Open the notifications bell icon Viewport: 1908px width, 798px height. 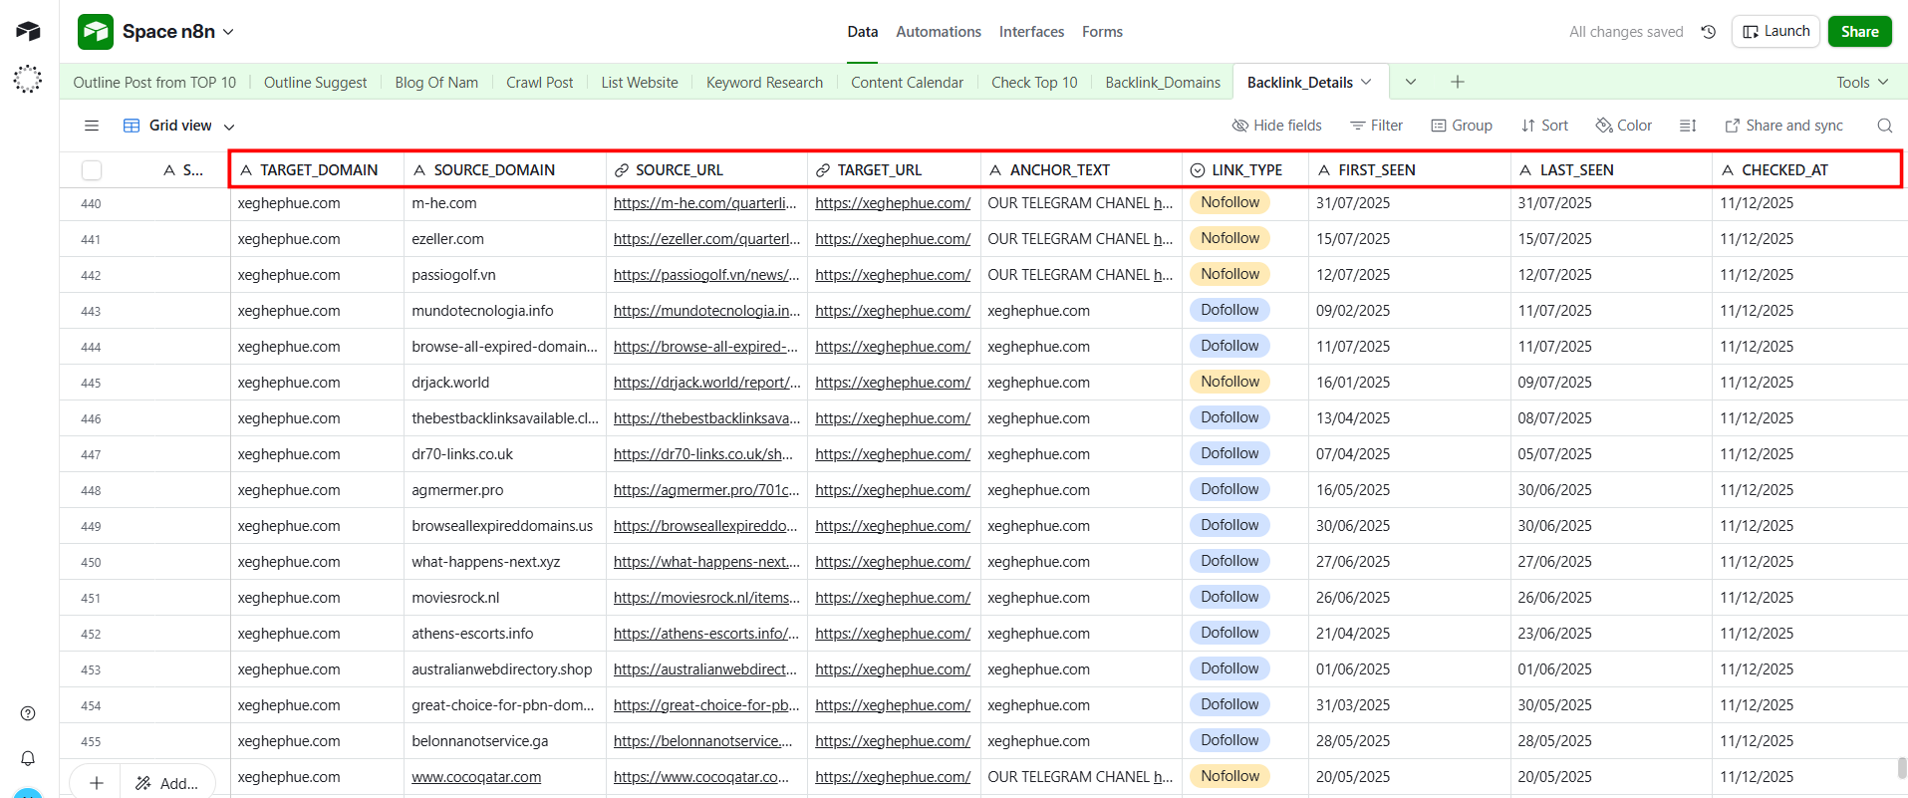(28, 758)
